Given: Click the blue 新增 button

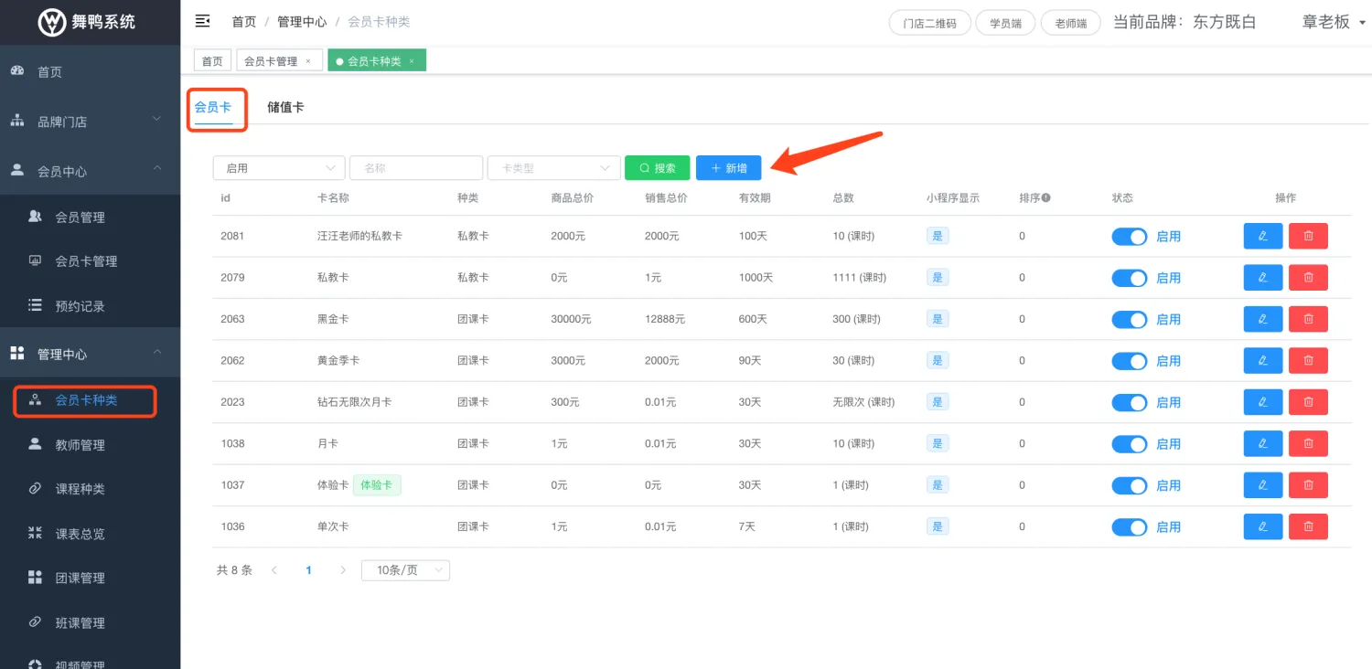Looking at the screenshot, I should point(728,168).
